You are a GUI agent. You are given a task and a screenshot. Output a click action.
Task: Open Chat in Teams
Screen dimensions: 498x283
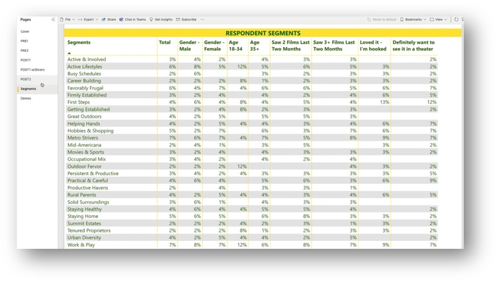(x=132, y=19)
